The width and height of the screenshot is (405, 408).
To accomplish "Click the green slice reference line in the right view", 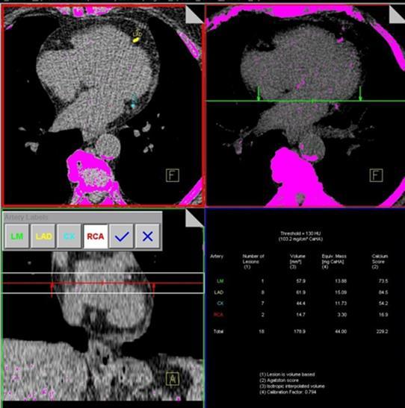I will [x=306, y=101].
